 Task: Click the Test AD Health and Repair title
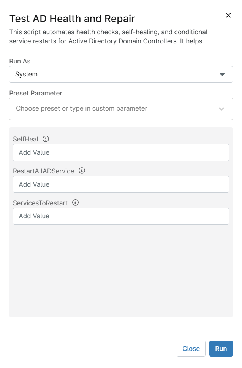pos(72,19)
